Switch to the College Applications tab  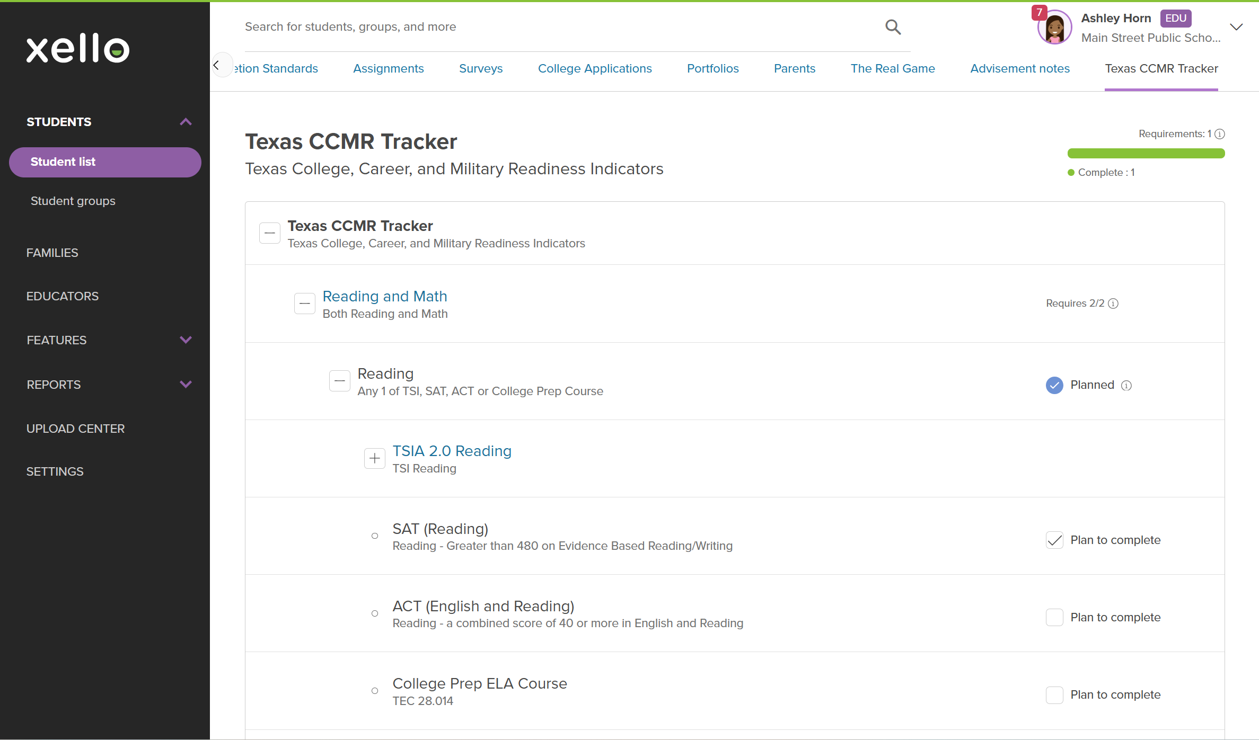pyautogui.click(x=594, y=69)
